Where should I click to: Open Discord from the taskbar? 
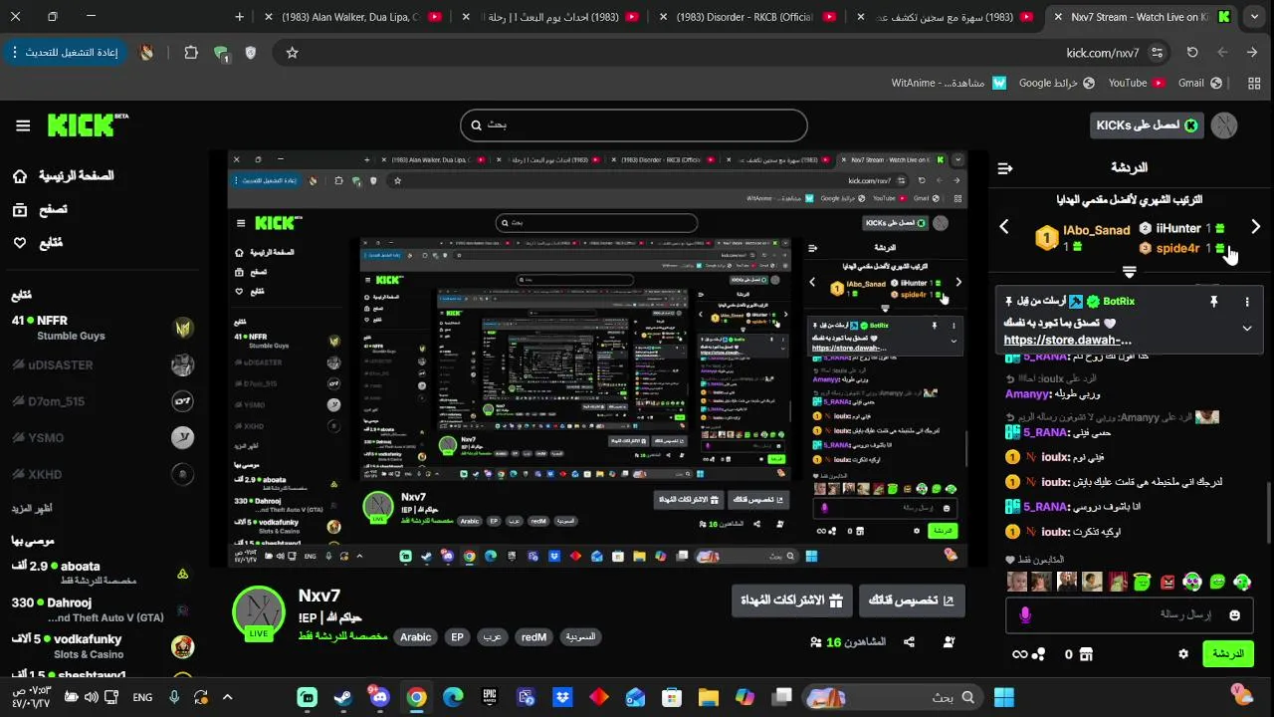point(379,697)
